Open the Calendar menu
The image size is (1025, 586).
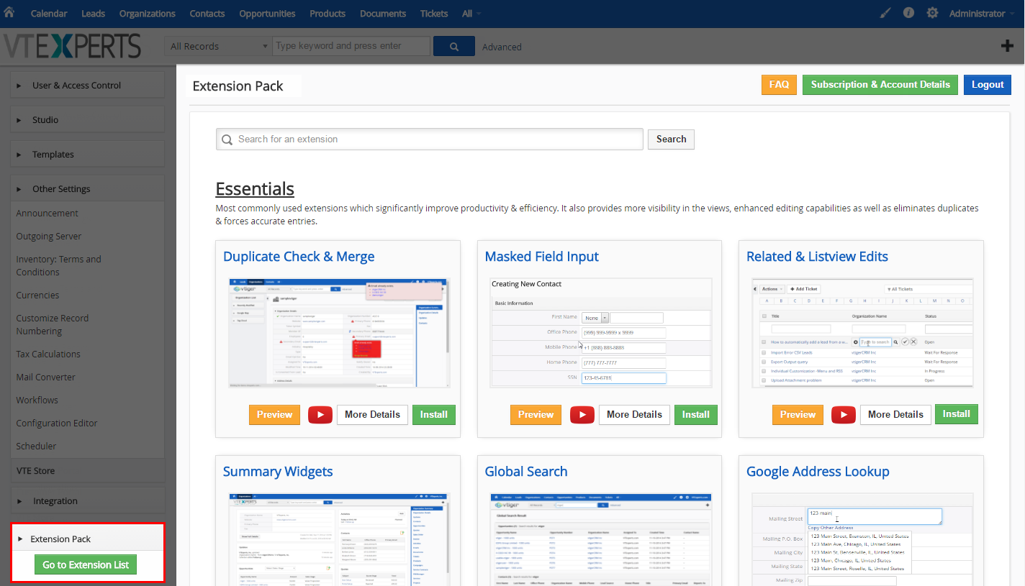(x=49, y=14)
